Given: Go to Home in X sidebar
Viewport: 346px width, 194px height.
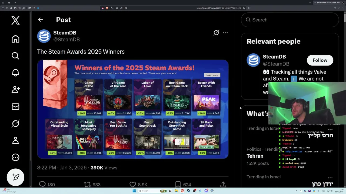Looking at the screenshot, I should point(15,39).
